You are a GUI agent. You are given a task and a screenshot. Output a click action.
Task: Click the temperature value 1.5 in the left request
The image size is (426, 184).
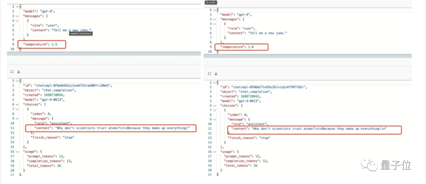click(54, 44)
